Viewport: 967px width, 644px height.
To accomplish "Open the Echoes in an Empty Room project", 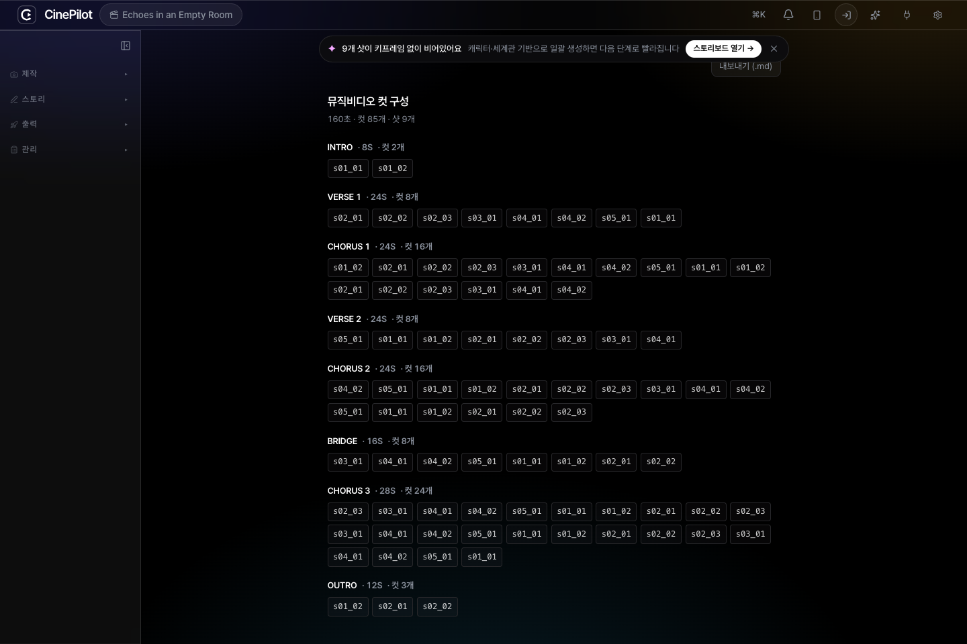I will pos(171,15).
